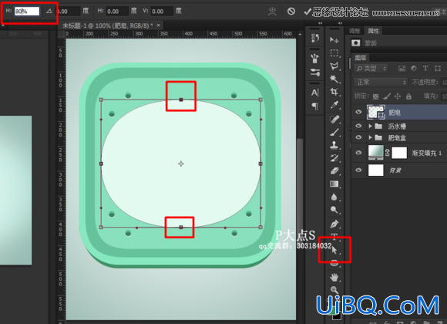Toggle lock image pixels brush icon
The width and height of the screenshot is (447, 324).
click(387, 96)
